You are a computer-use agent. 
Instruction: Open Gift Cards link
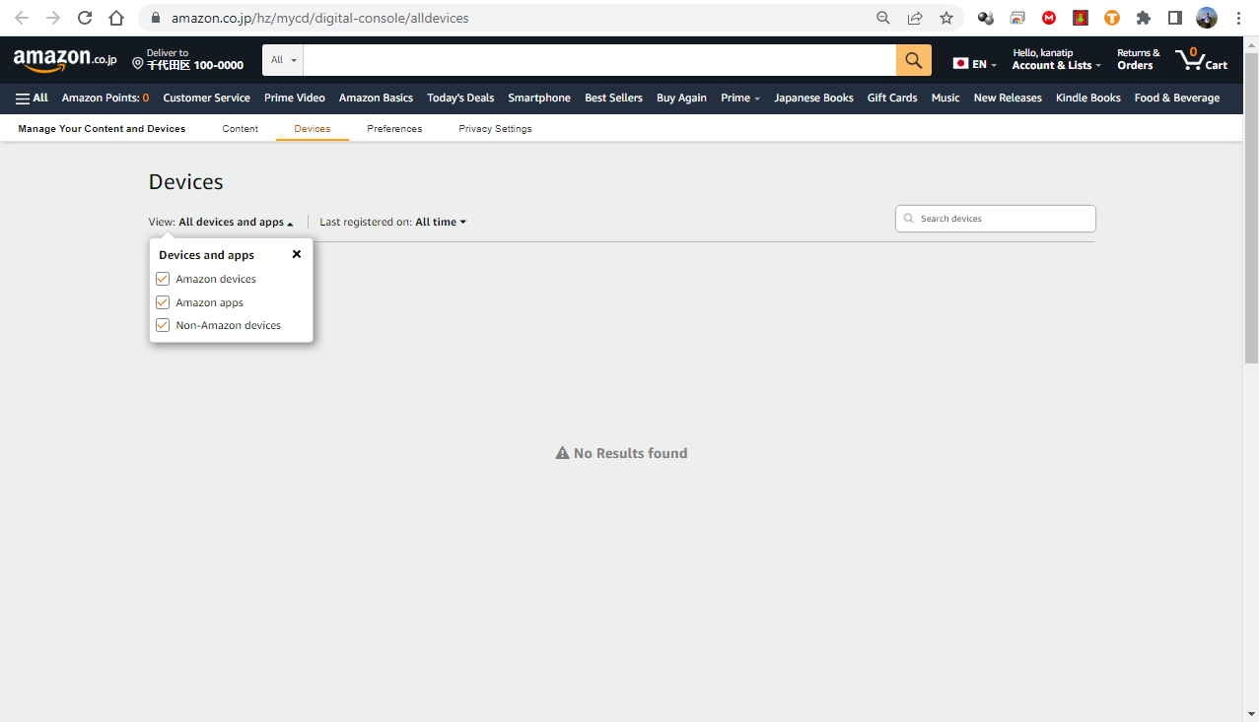coord(892,98)
